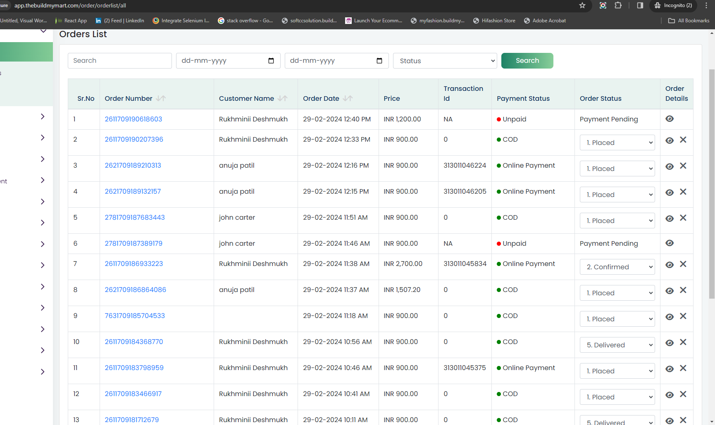Click X icon for John Carter COD order

pyautogui.click(x=683, y=218)
